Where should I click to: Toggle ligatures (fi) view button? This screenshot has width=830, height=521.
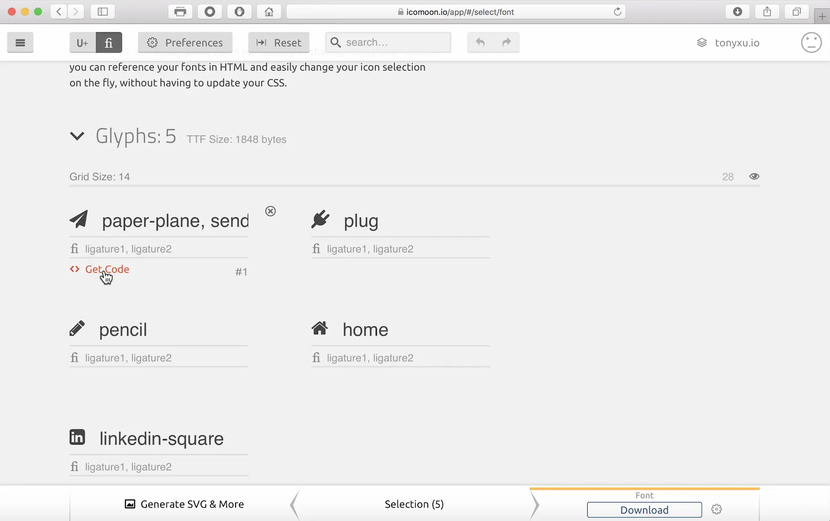(109, 42)
